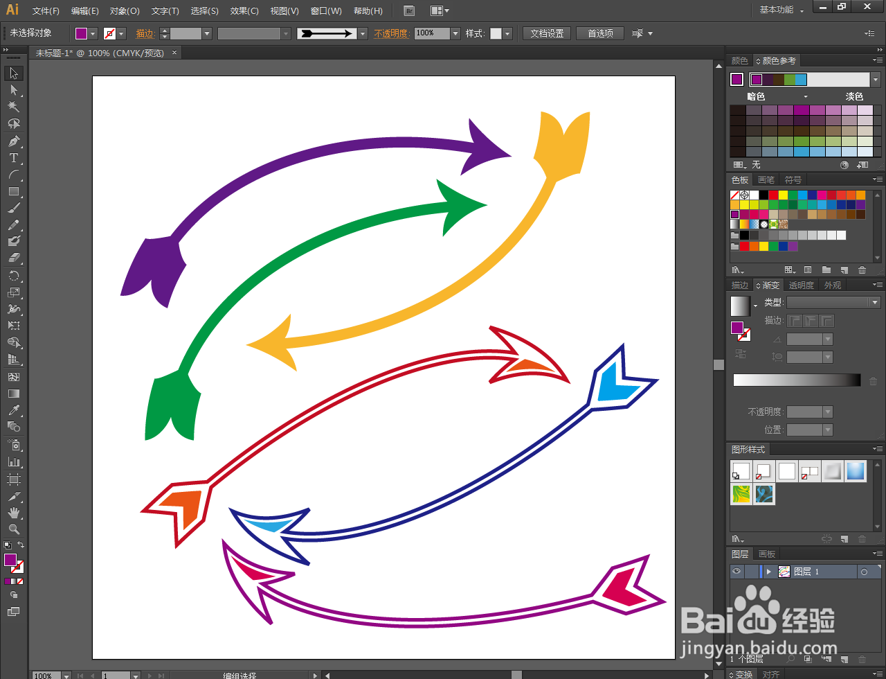Viewport: 886px width, 679px height.
Task: Select the Magic Wand tool
Action: click(x=14, y=107)
